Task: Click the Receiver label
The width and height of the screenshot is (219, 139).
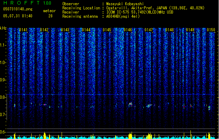Action: pyautogui.click(x=71, y=12)
